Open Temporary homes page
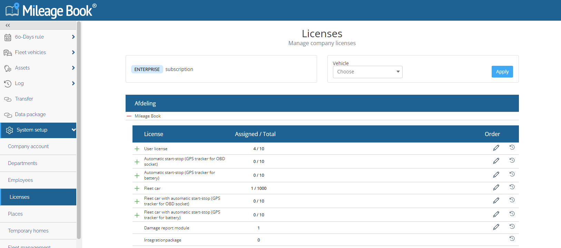This screenshot has width=561, height=248. (x=38, y=231)
